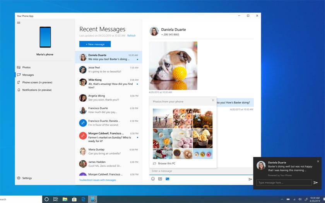Click the Refresh link
This screenshot has width=325, height=203.
click(132, 36)
